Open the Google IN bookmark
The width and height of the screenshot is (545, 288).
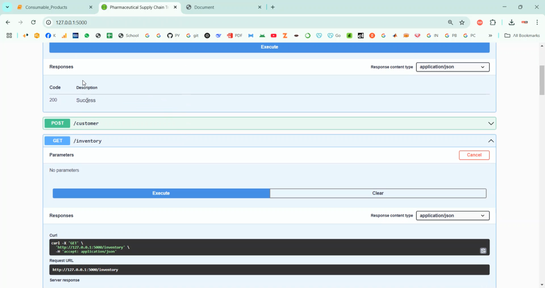coord(432,36)
